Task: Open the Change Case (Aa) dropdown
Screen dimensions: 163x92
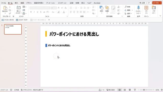Action: click(x=53, y=12)
